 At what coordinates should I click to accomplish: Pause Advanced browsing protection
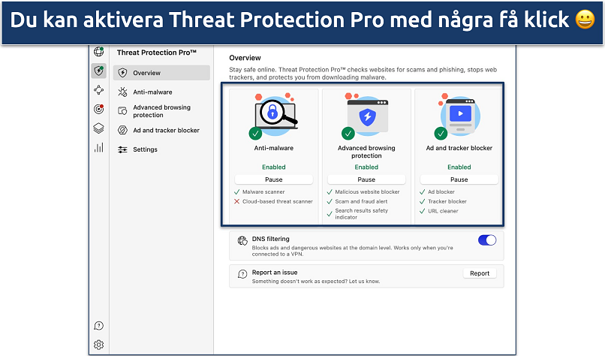coord(366,180)
